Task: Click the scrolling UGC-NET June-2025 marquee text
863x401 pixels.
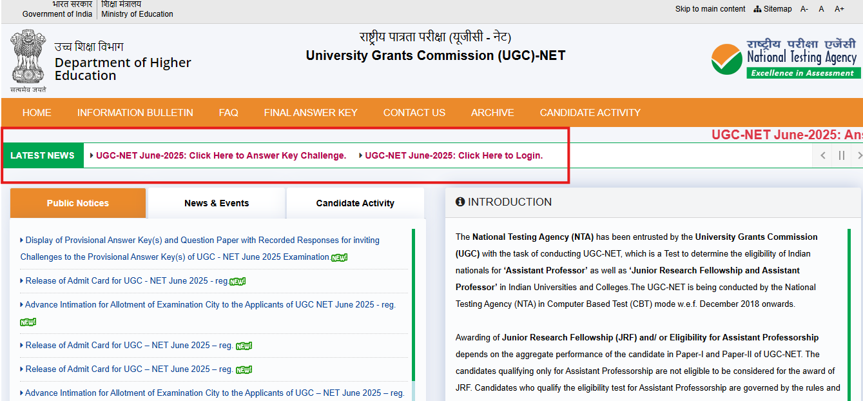Action: click(x=787, y=135)
